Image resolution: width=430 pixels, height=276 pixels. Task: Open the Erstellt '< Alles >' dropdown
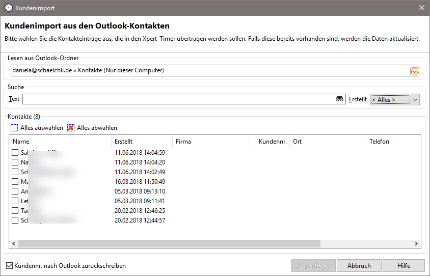point(395,99)
